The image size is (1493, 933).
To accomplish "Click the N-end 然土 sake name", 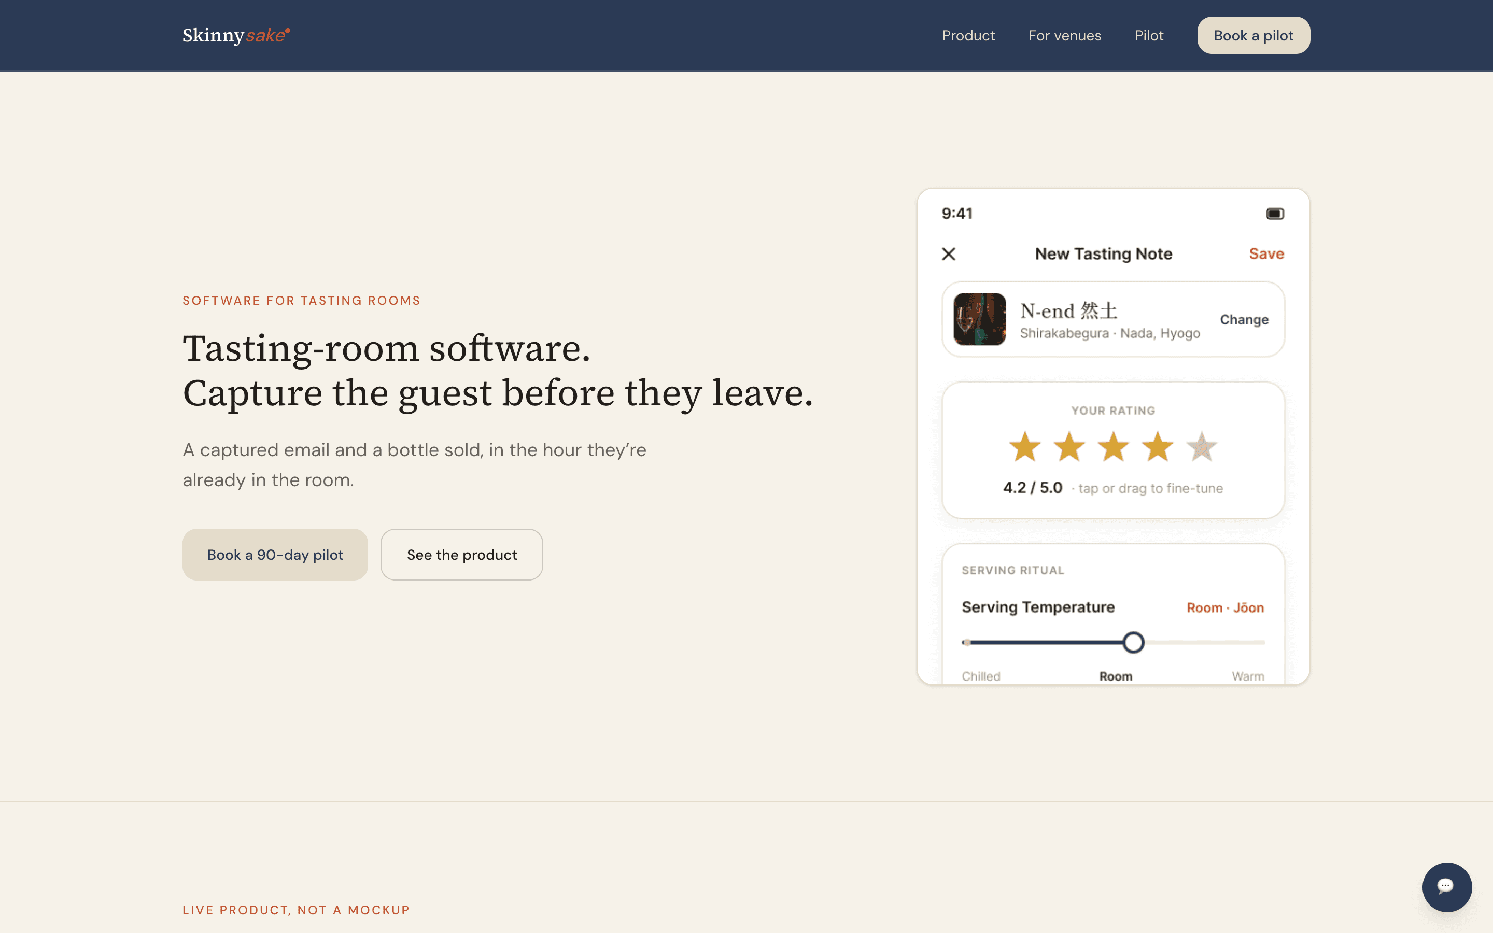I will (1068, 310).
